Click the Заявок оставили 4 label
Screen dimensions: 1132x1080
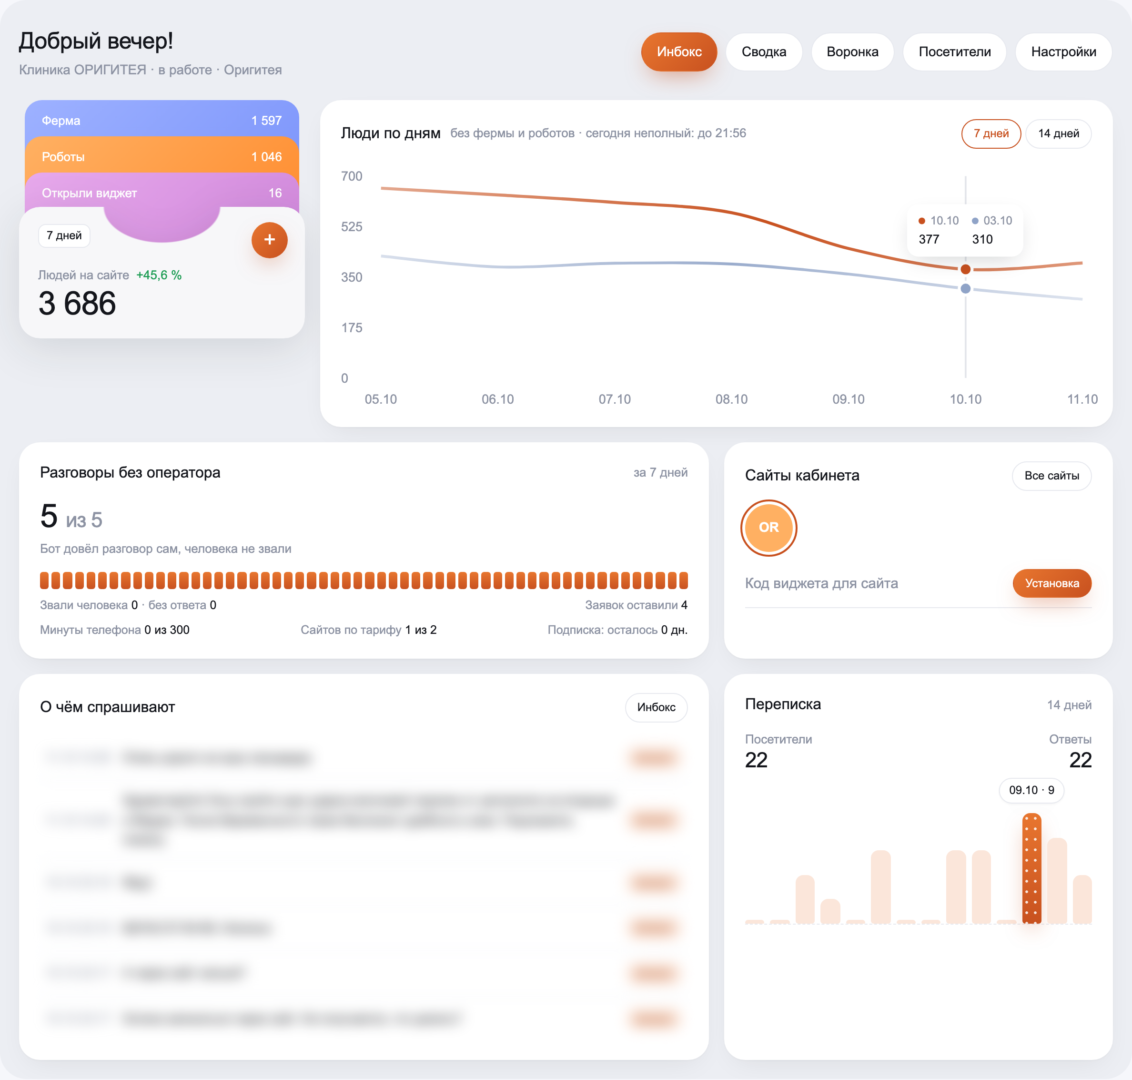tap(636, 605)
